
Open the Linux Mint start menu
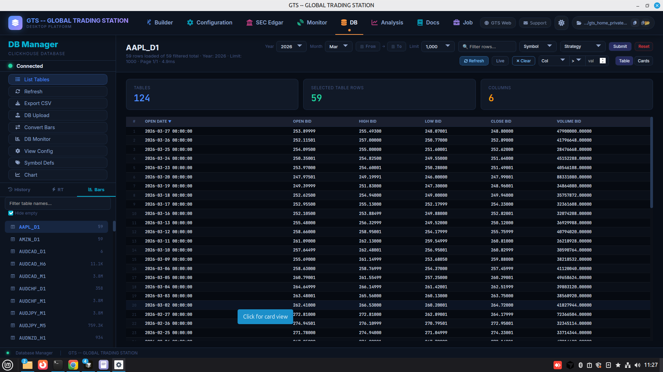coord(8,365)
